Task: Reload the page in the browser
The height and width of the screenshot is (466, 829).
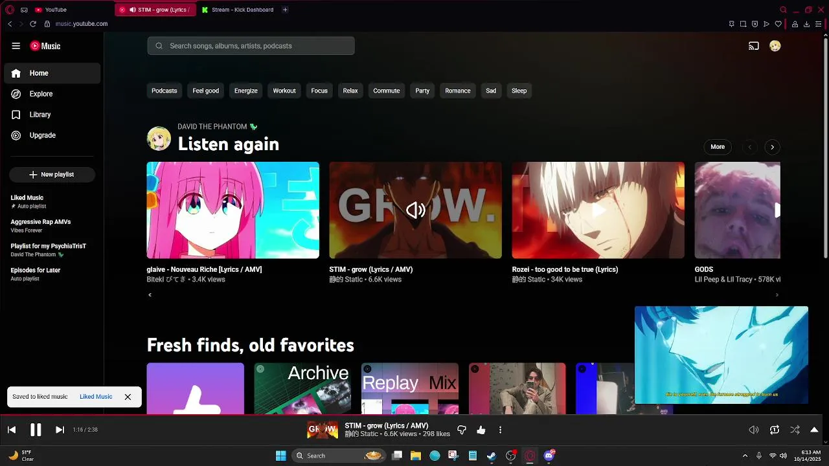Action: [33, 24]
